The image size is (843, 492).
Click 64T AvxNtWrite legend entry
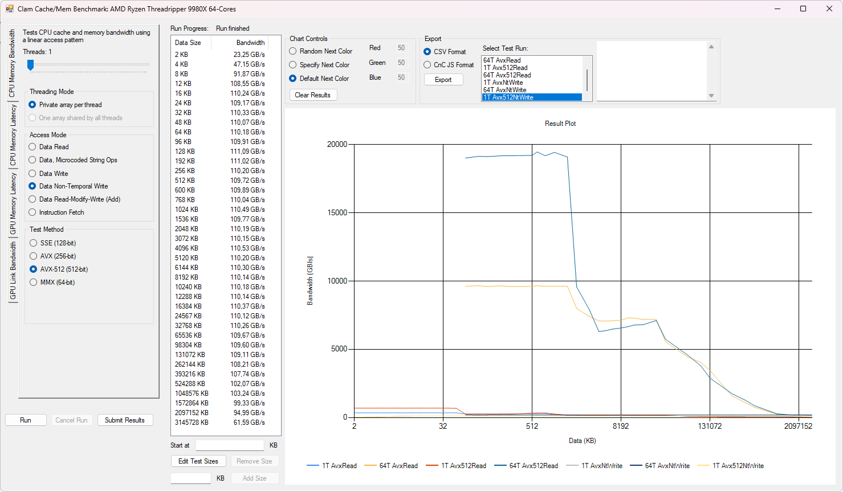coord(660,466)
